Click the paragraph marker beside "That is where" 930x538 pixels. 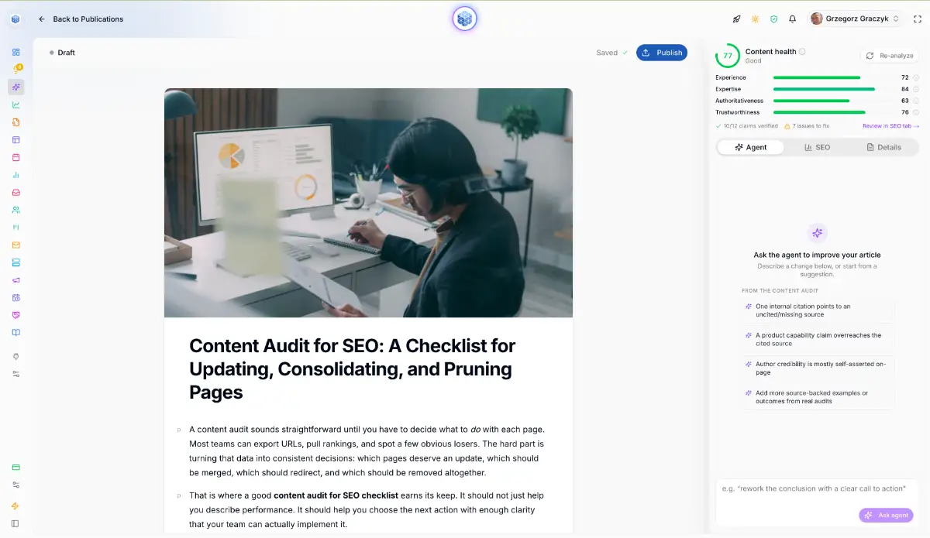(179, 495)
